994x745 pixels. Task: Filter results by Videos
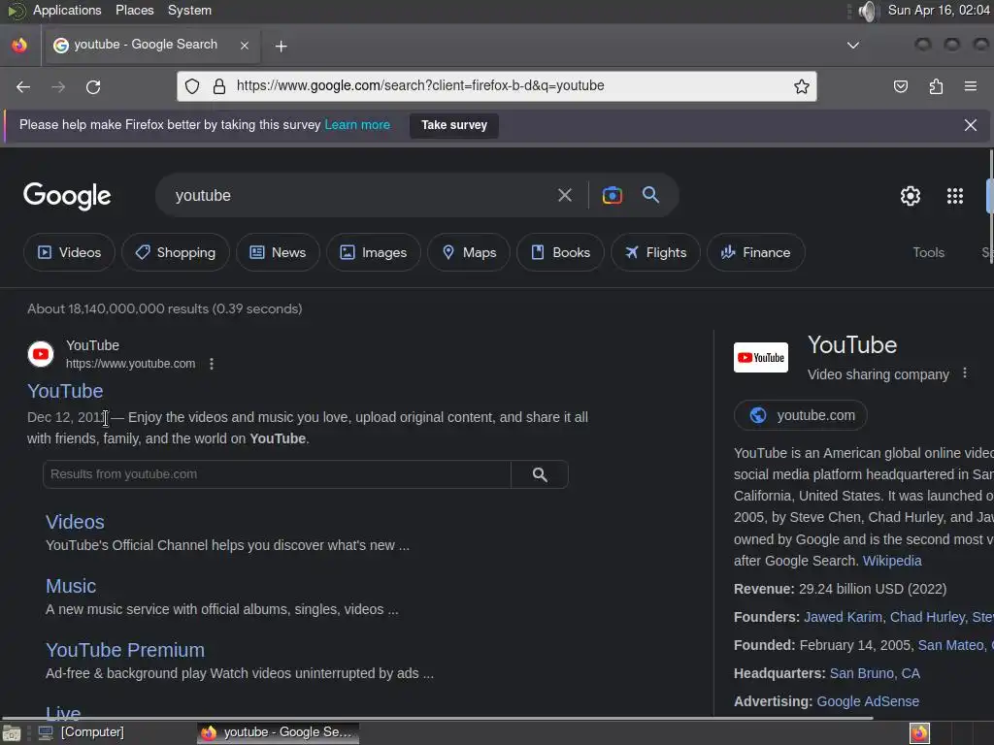tap(69, 252)
